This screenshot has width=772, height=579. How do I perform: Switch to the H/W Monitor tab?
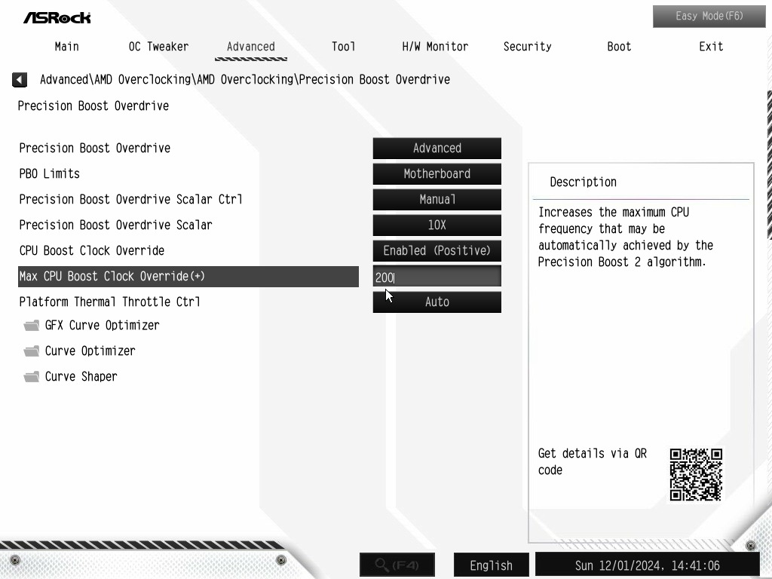click(435, 47)
